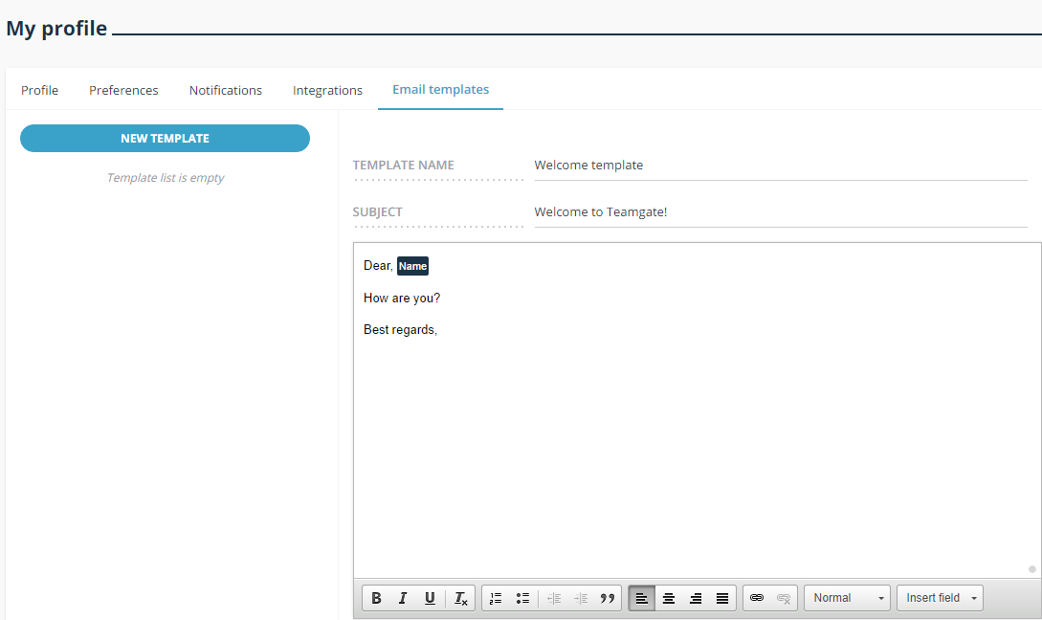Switch to the Profile tab
1042x620 pixels.
(40, 90)
